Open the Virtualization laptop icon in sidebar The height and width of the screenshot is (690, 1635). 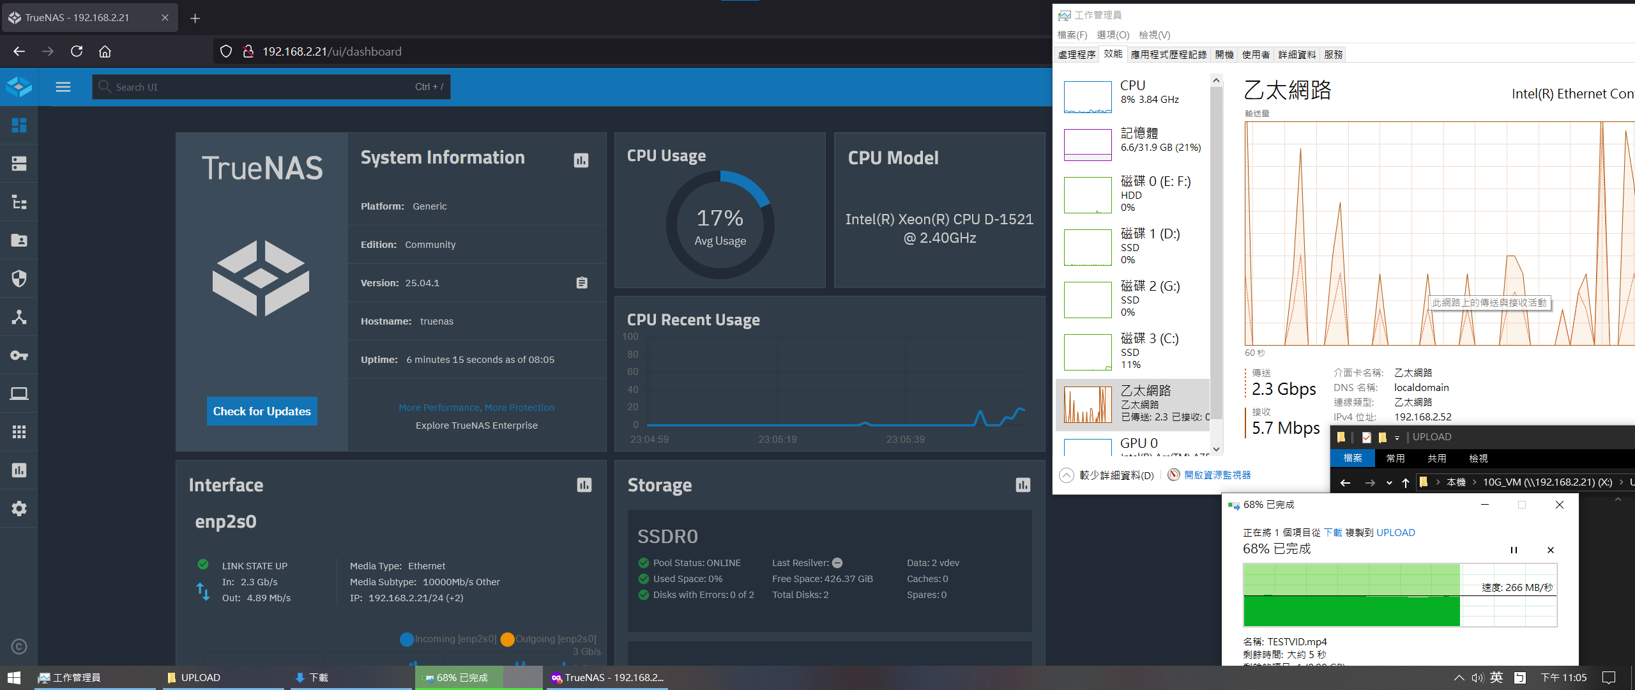[19, 394]
